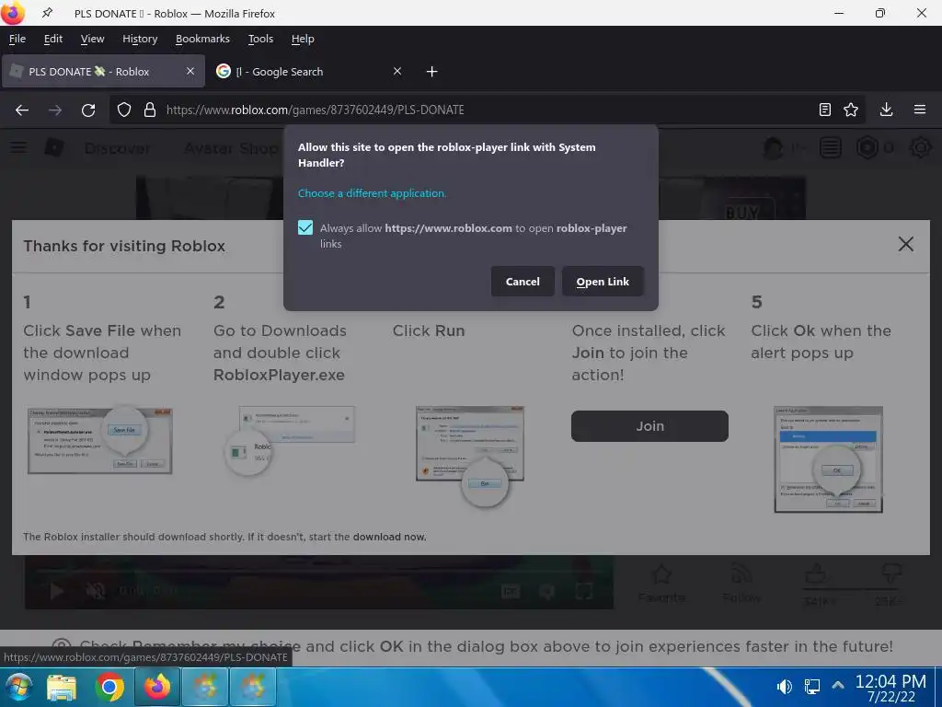Open a new tab with the plus button
This screenshot has width=942, height=707.
[431, 72]
